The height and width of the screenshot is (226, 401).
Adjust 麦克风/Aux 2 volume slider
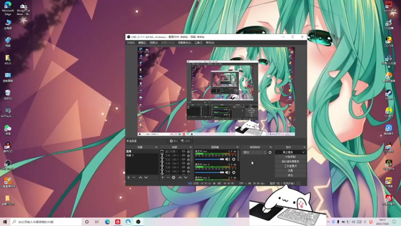tap(210, 172)
